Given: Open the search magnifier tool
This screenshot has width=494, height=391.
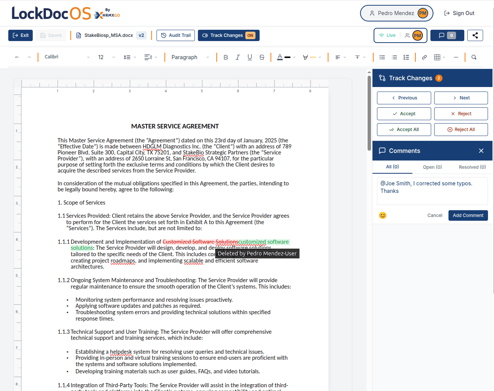Looking at the screenshot, I should click(x=474, y=57).
